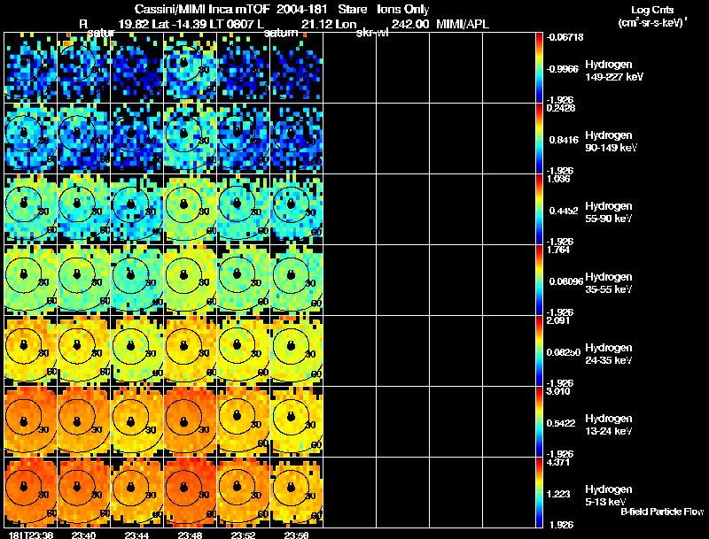The height and width of the screenshot is (539, 709).
Task: Click the '13-24 keV' energy label
Action: pos(609,432)
